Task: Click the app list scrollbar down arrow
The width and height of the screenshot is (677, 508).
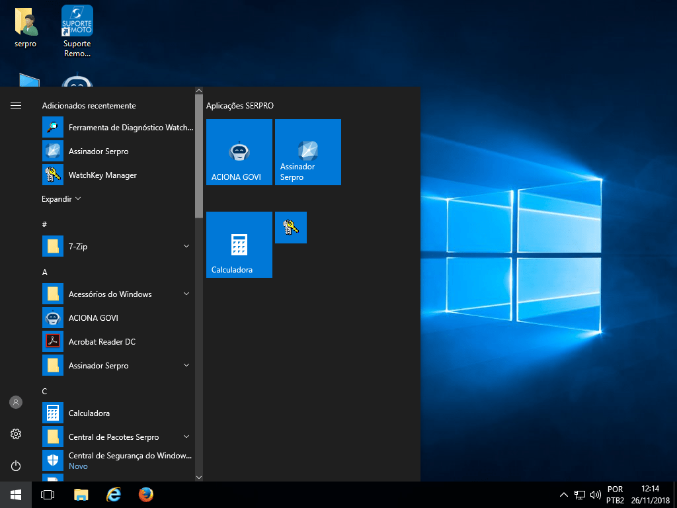Action: (x=199, y=476)
